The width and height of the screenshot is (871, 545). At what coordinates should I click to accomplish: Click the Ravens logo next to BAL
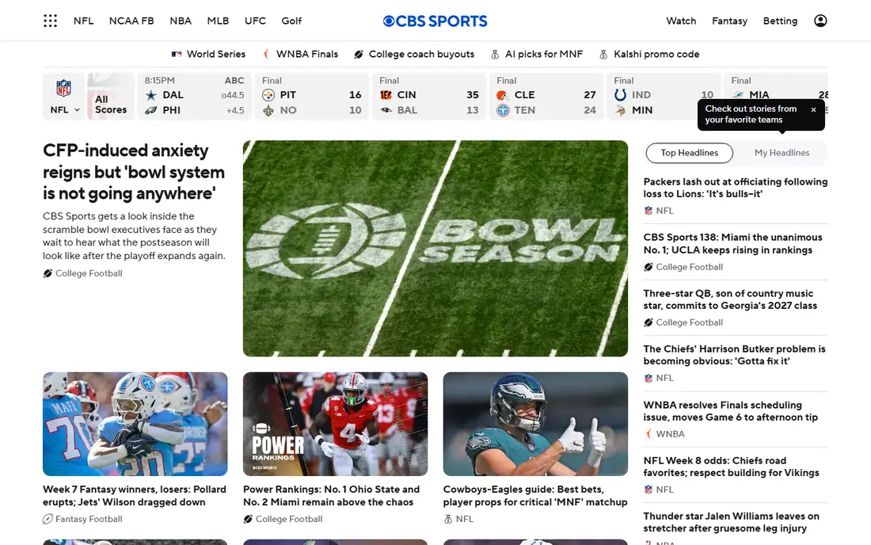pyautogui.click(x=386, y=110)
